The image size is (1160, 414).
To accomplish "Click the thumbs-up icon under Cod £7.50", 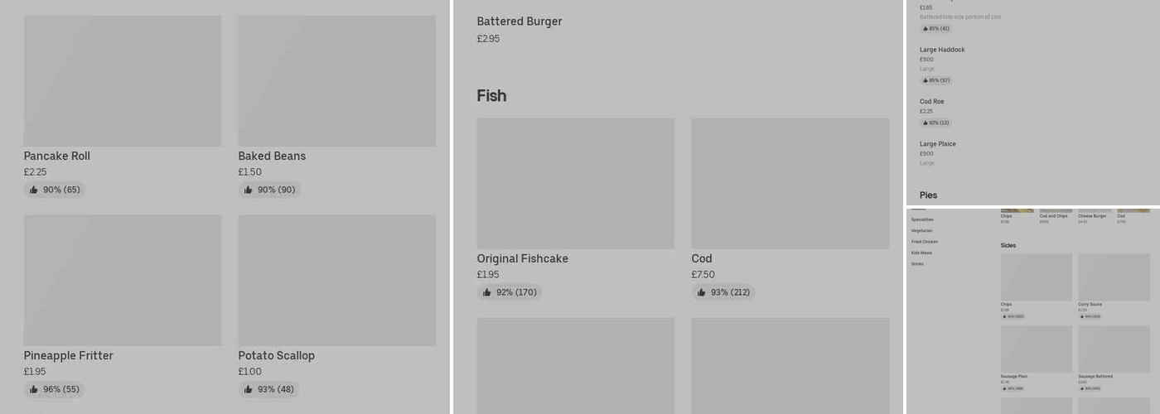I will (702, 293).
